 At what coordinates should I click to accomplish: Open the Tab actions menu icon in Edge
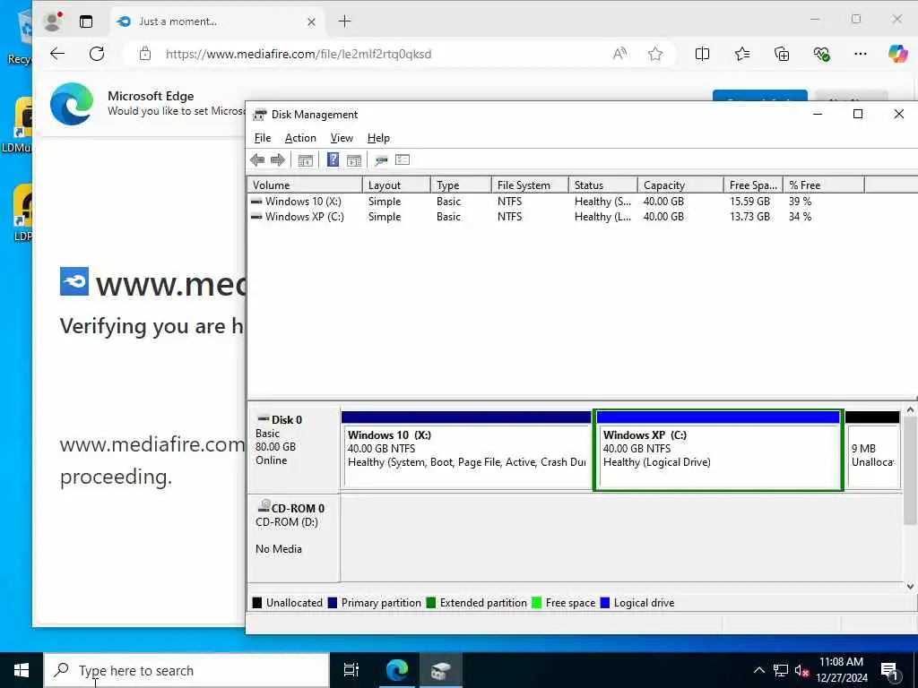[x=86, y=21]
